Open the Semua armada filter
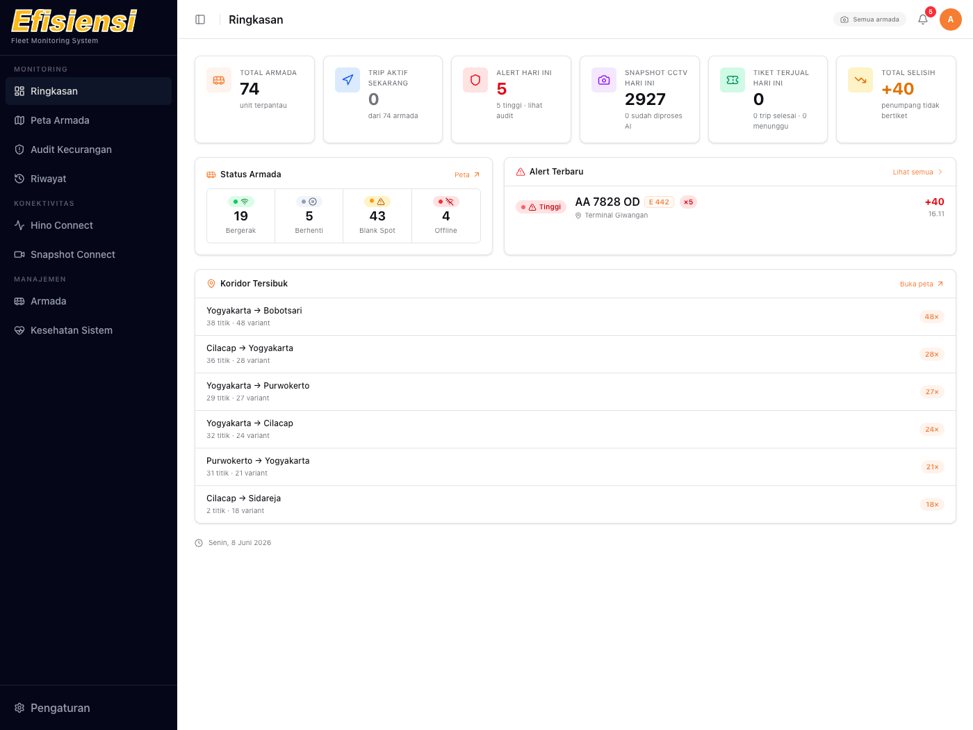Image resolution: width=973 pixels, height=730 pixels. click(869, 19)
